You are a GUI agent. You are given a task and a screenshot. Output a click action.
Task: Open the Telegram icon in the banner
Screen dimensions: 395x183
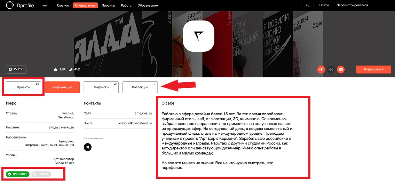(321, 69)
